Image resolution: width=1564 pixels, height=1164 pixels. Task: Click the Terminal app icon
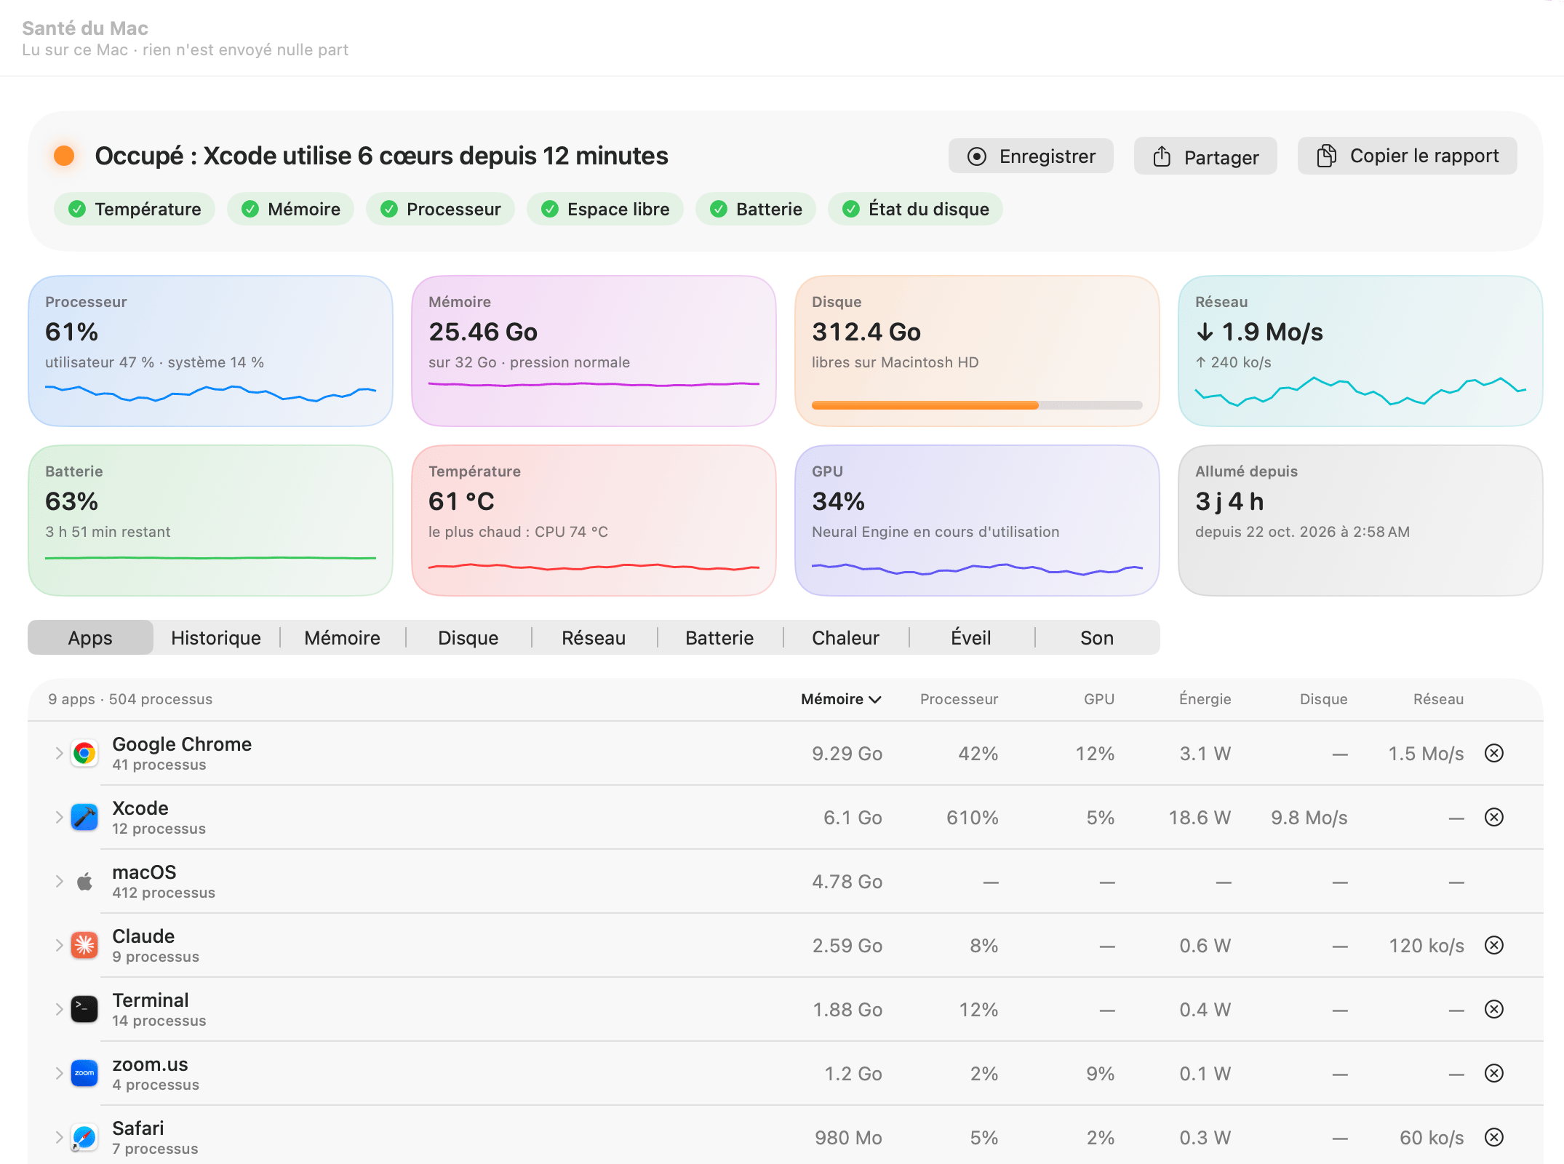pos(84,1009)
